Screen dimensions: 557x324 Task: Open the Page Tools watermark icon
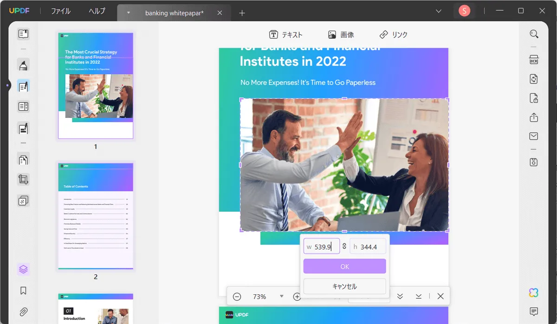(23, 201)
